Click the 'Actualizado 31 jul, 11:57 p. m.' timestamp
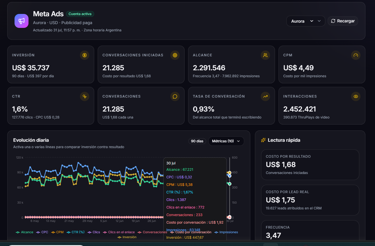This screenshot has height=246, width=375. pos(57,30)
